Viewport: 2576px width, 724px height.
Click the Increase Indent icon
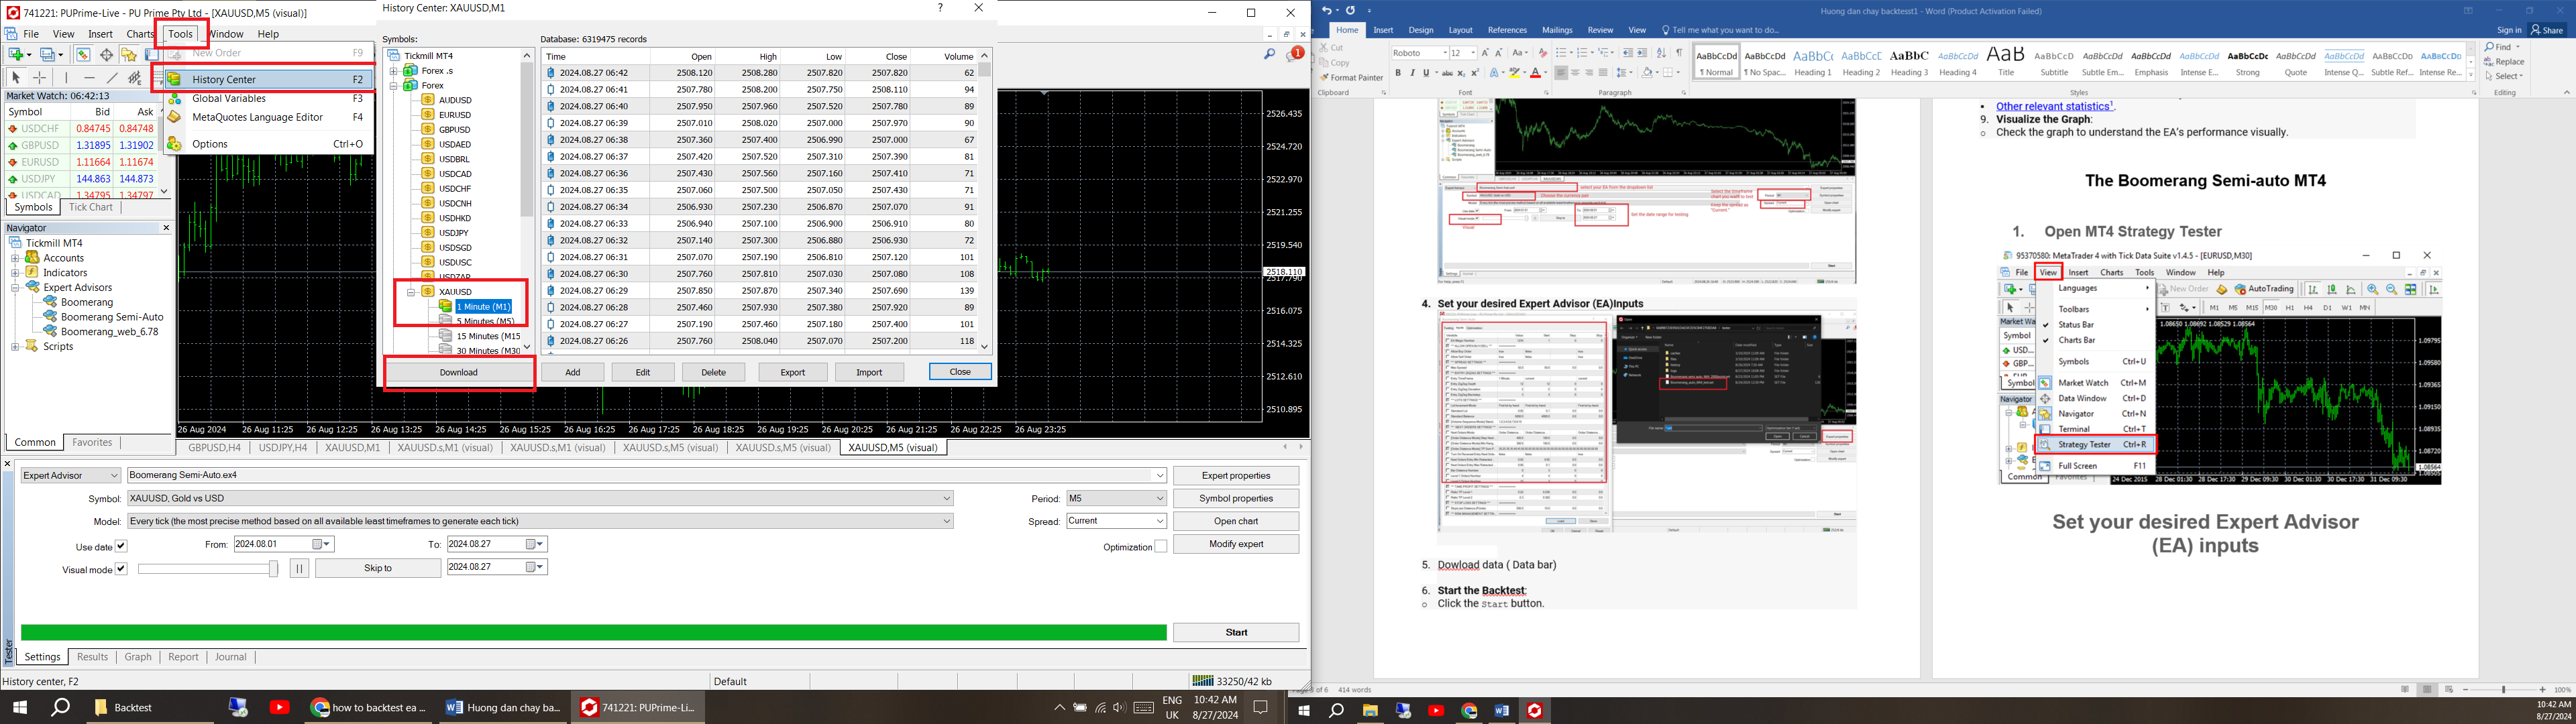(1642, 53)
